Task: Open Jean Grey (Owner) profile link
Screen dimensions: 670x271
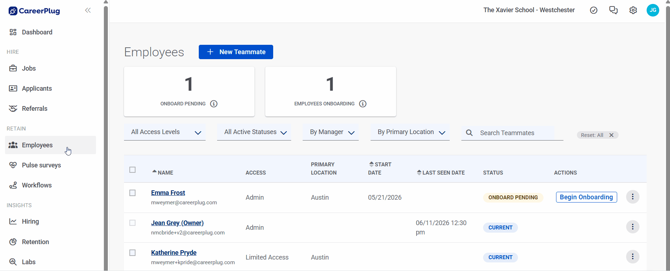Action: [177, 223]
